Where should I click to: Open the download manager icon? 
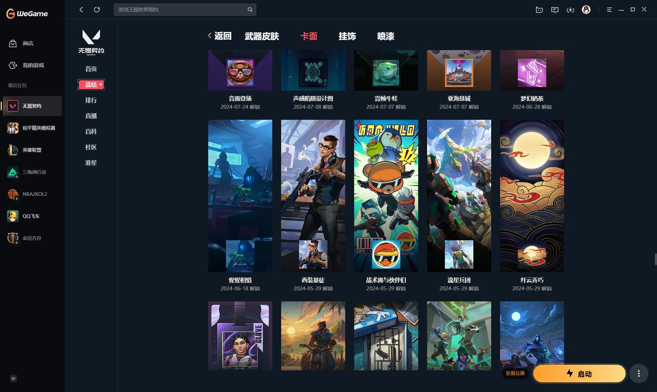point(570,10)
